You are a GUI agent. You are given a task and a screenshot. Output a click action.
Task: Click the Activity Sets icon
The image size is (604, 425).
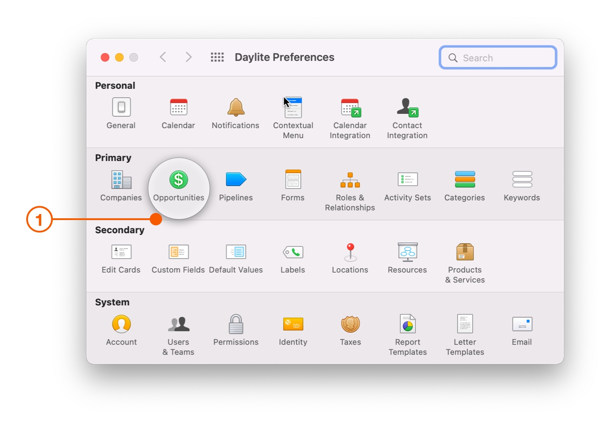(407, 180)
